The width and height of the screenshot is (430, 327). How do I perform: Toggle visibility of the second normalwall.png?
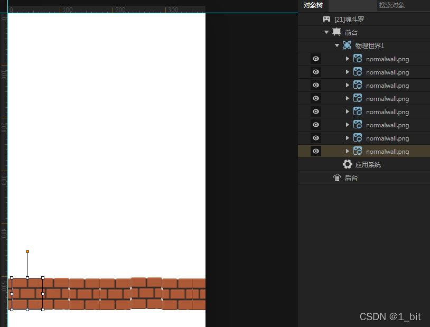pyautogui.click(x=316, y=72)
